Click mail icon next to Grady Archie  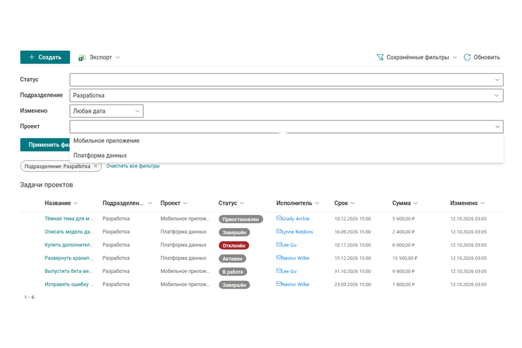click(x=279, y=218)
